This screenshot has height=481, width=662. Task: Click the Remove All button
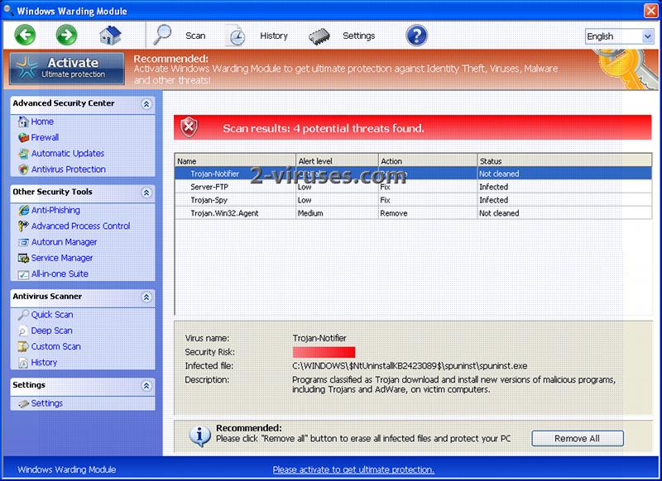[x=577, y=438]
